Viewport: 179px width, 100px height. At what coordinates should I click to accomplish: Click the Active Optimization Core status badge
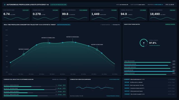click(x=58, y=5)
